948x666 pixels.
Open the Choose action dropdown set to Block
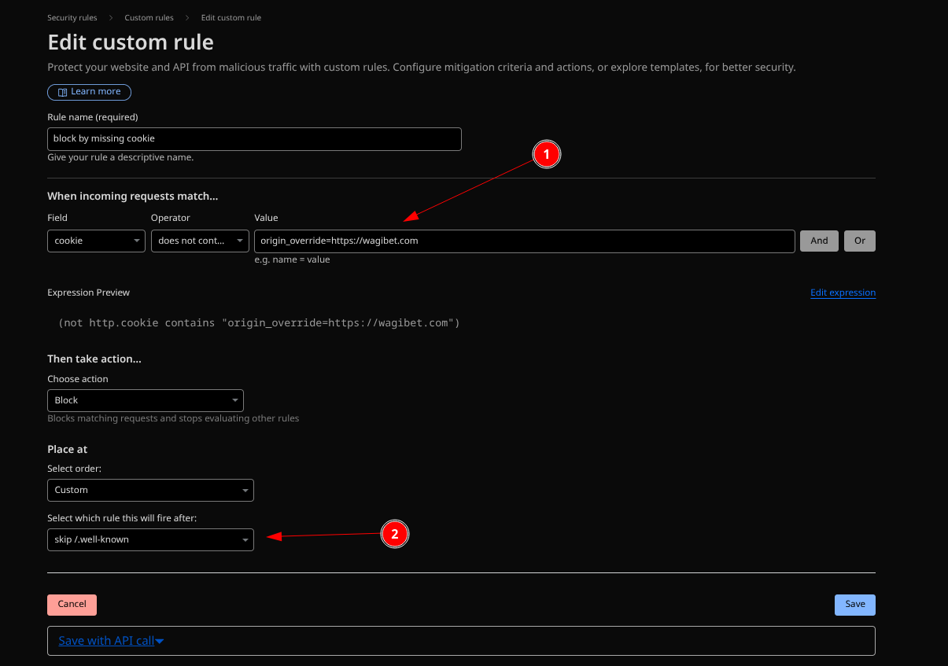click(142, 400)
